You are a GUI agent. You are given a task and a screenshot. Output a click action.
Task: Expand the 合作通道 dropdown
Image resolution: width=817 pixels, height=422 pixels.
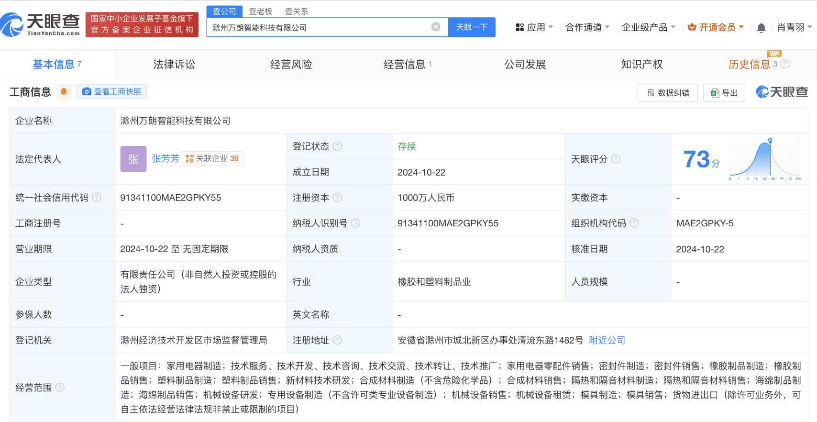click(x=587, y=27)
